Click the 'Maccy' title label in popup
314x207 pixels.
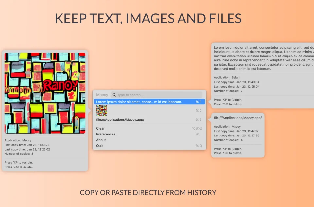(102, 95)
